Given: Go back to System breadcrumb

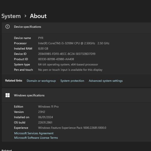Looking at the screenshot, I should [11, 16].
